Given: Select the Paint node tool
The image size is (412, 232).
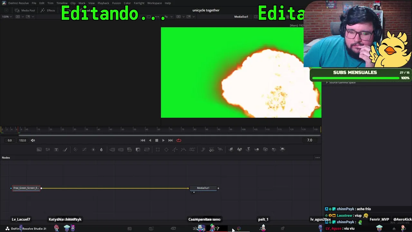Looking at the screenshot, I should click(65, 149).
